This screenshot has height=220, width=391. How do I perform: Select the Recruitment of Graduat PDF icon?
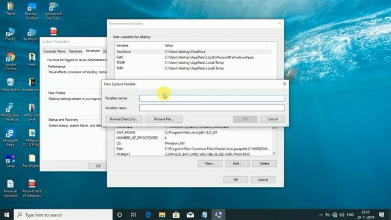(32, 188)
